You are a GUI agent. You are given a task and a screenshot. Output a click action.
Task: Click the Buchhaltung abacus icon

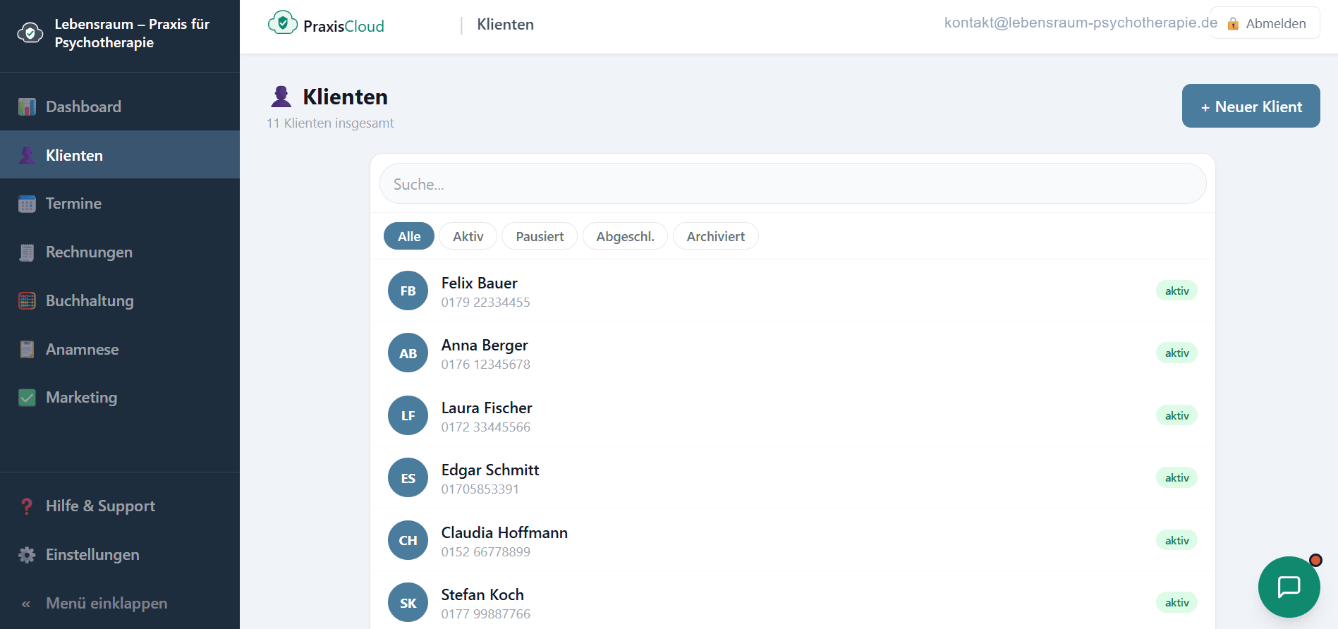[x=27, y=300]
